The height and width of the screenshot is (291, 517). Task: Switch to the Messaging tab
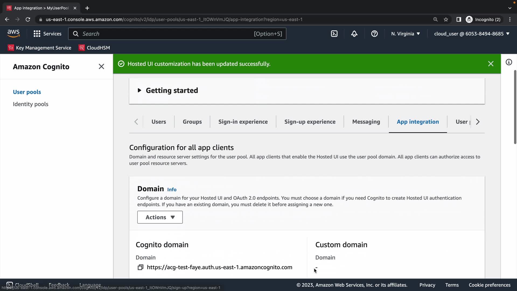[x=366, y=122]
